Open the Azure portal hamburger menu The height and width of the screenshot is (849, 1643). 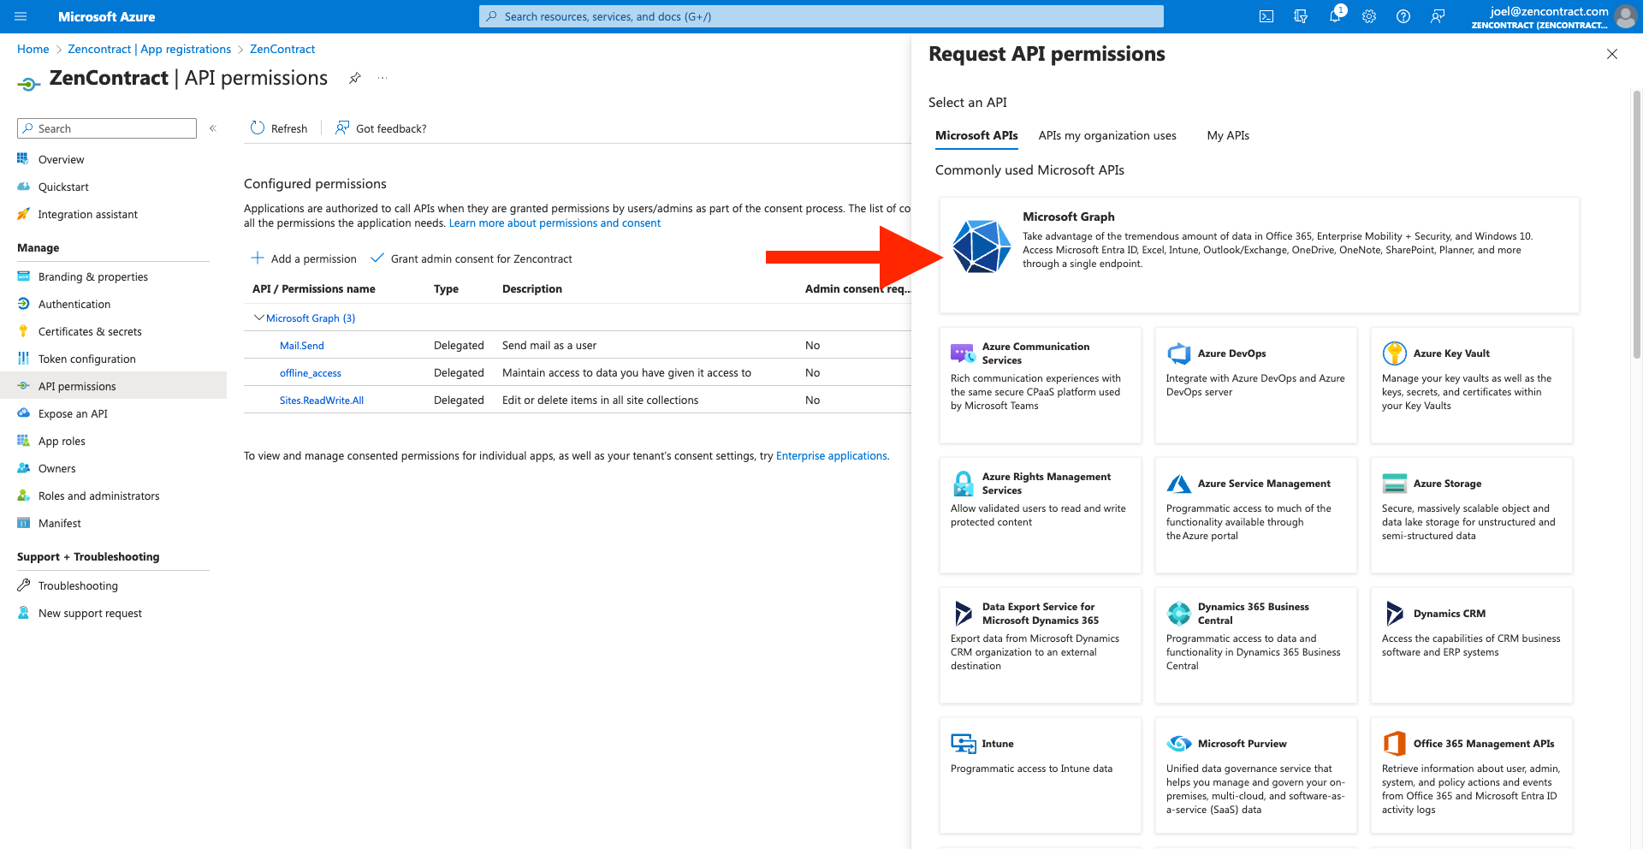(21, 16)
